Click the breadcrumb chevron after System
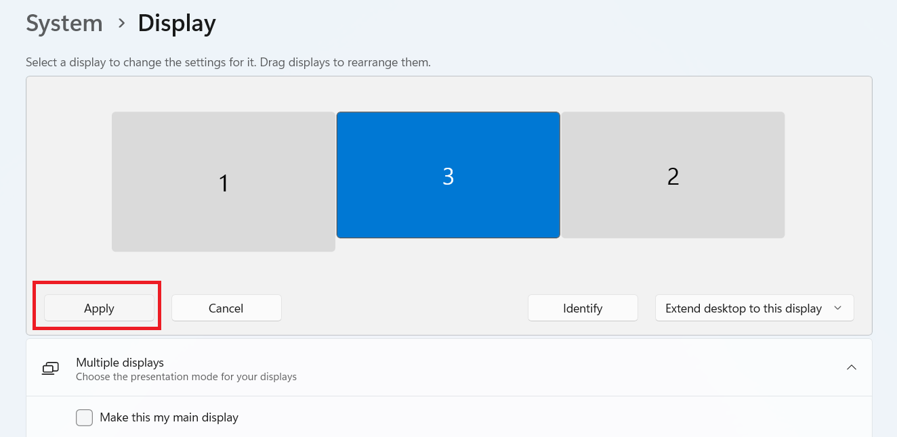 (121, 23)
